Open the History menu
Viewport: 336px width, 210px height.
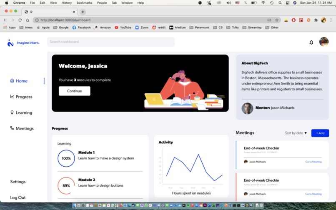click(66, 3)
